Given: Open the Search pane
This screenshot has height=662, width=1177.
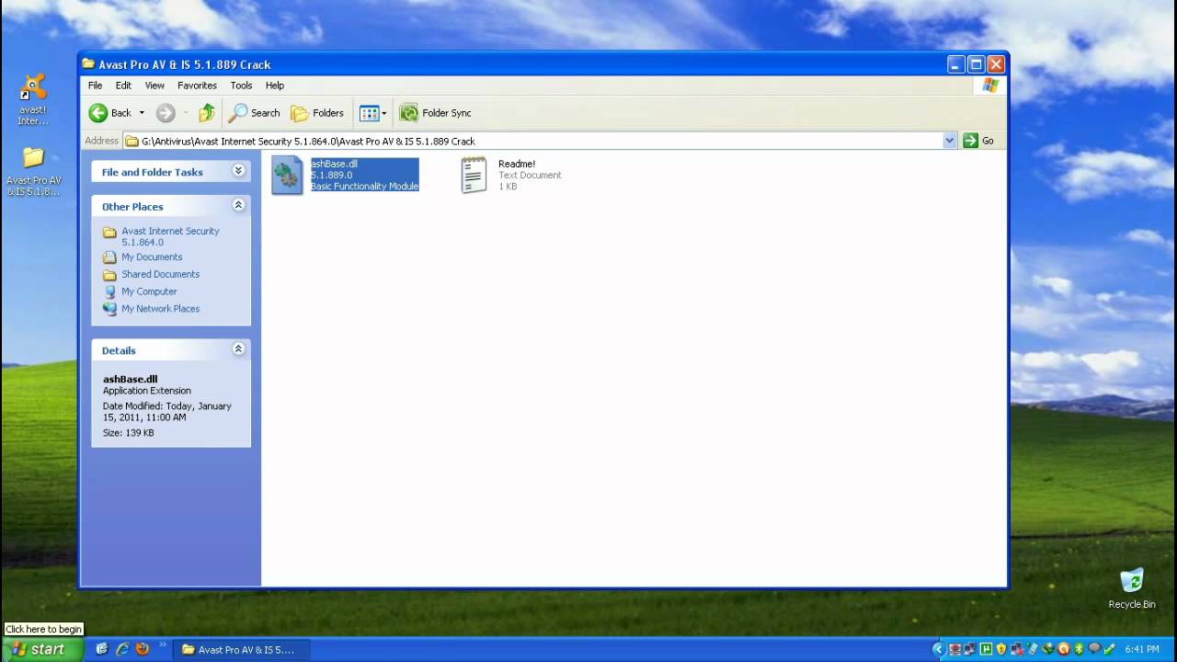Looking at the screenshot, I should (254, 113).
